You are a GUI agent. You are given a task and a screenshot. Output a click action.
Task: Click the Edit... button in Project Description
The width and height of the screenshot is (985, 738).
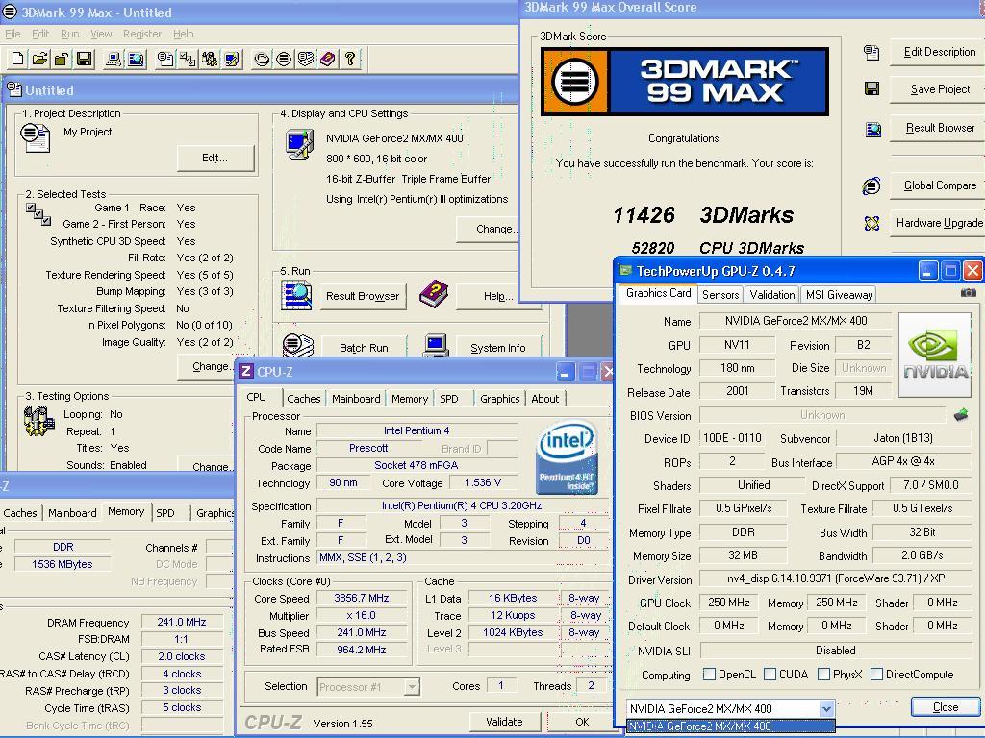point(215,159)
